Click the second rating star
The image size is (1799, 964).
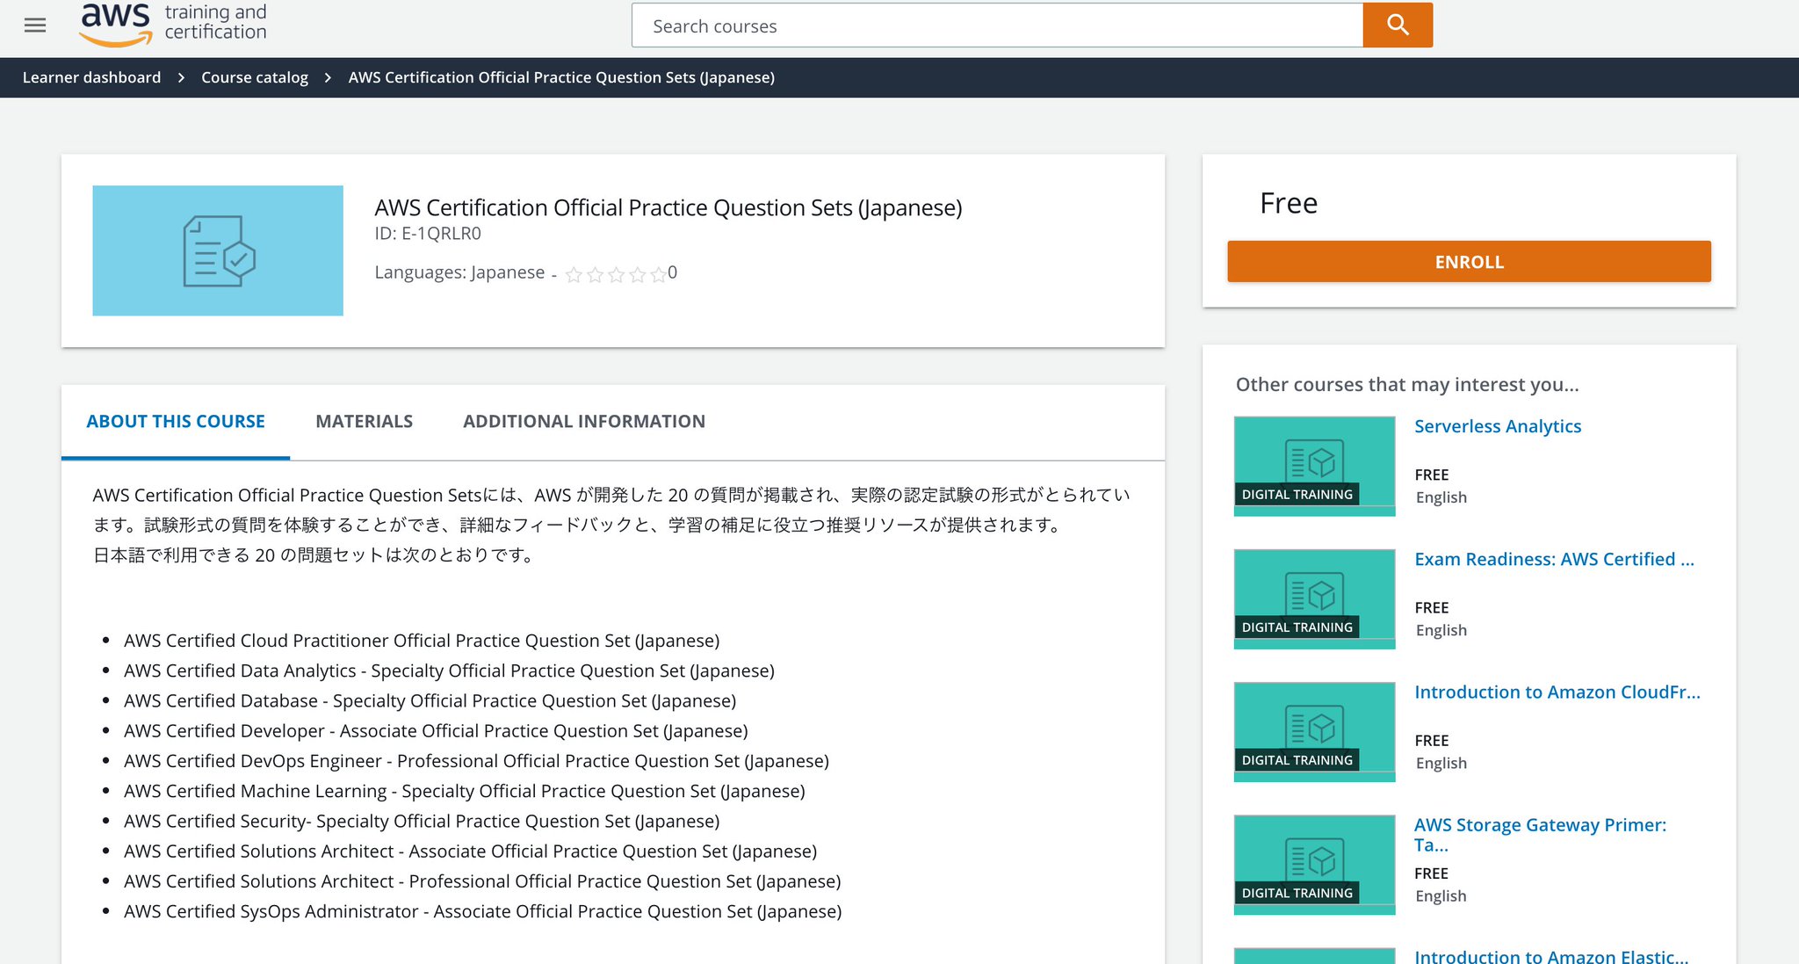point(595,274)
